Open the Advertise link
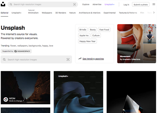This screenshot has height=113, width=157. tap(97, 5)
